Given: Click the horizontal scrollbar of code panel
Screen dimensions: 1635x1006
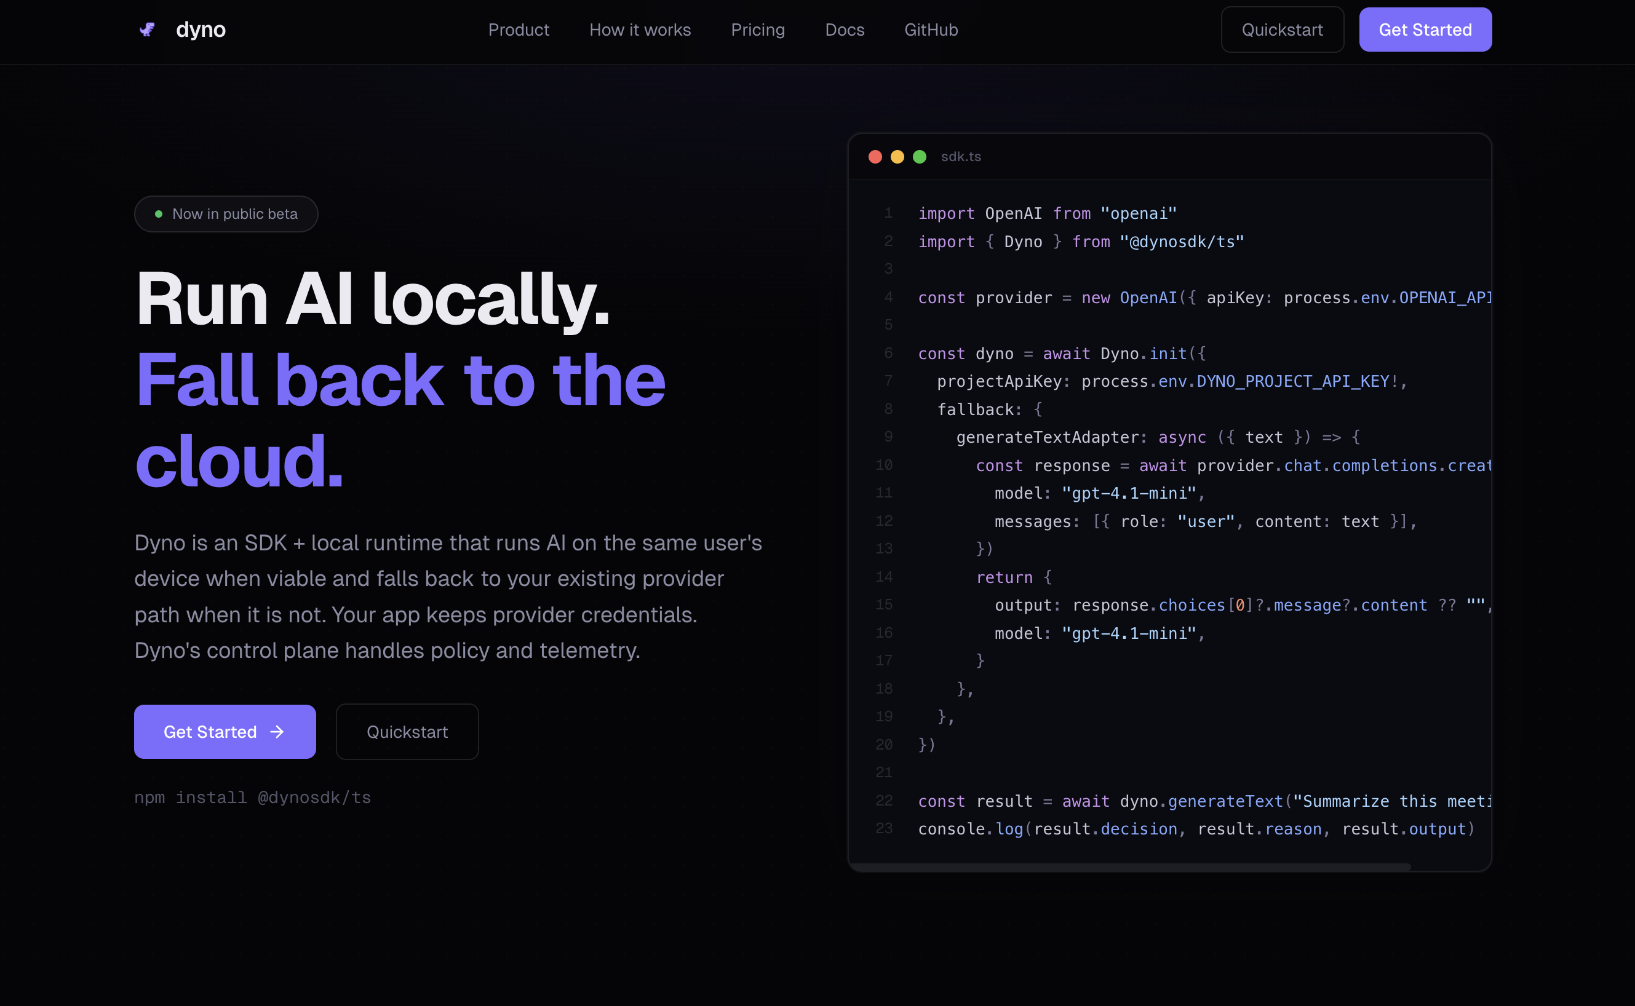Looking at the screenshot, I should 1130,866.
